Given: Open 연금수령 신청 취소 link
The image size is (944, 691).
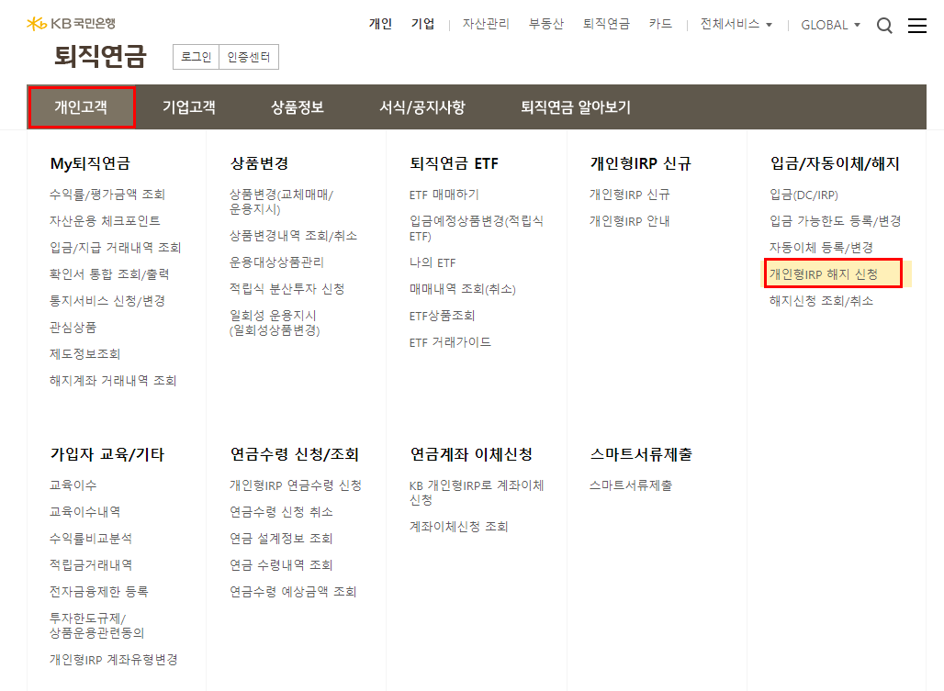Looking at the screenshot, I should pos(281,511).
